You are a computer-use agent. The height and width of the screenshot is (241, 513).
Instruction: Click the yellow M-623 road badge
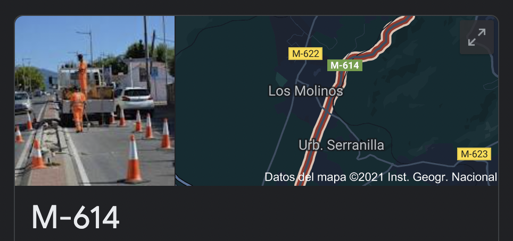click(474, 154)
